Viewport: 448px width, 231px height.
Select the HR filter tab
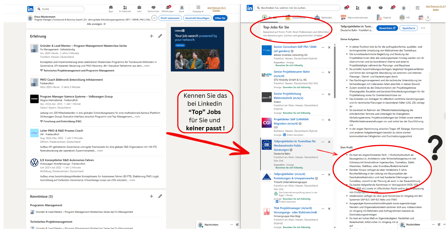pyautogui.click(x=405, y=18)
